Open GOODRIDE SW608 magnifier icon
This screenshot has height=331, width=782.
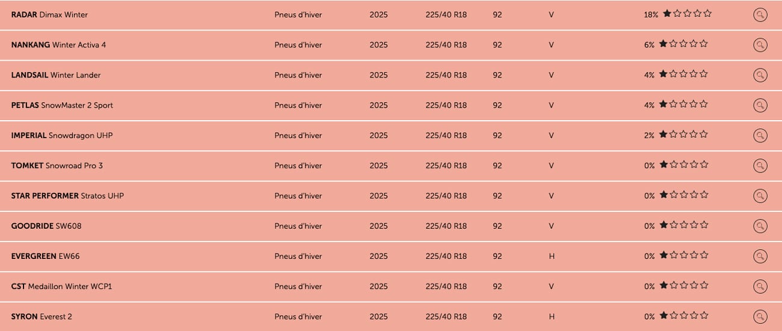coord(760,226)
